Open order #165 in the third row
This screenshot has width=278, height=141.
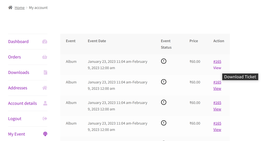pos(217,103)
